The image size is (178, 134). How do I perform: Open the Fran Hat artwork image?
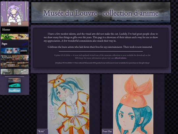[x=133, y=104]
